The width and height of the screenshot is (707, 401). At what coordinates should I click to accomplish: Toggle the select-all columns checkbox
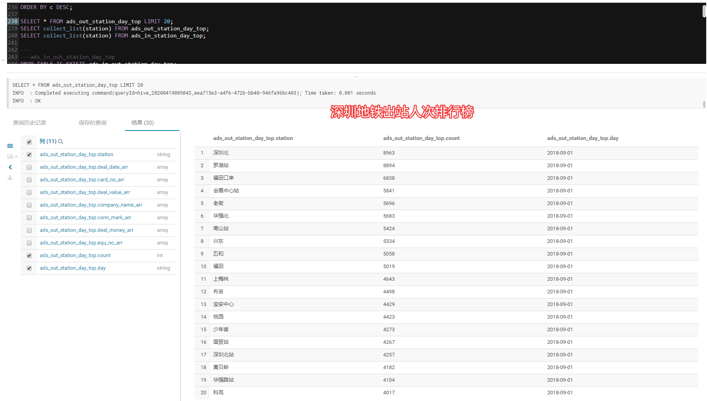tap(29, 142)
